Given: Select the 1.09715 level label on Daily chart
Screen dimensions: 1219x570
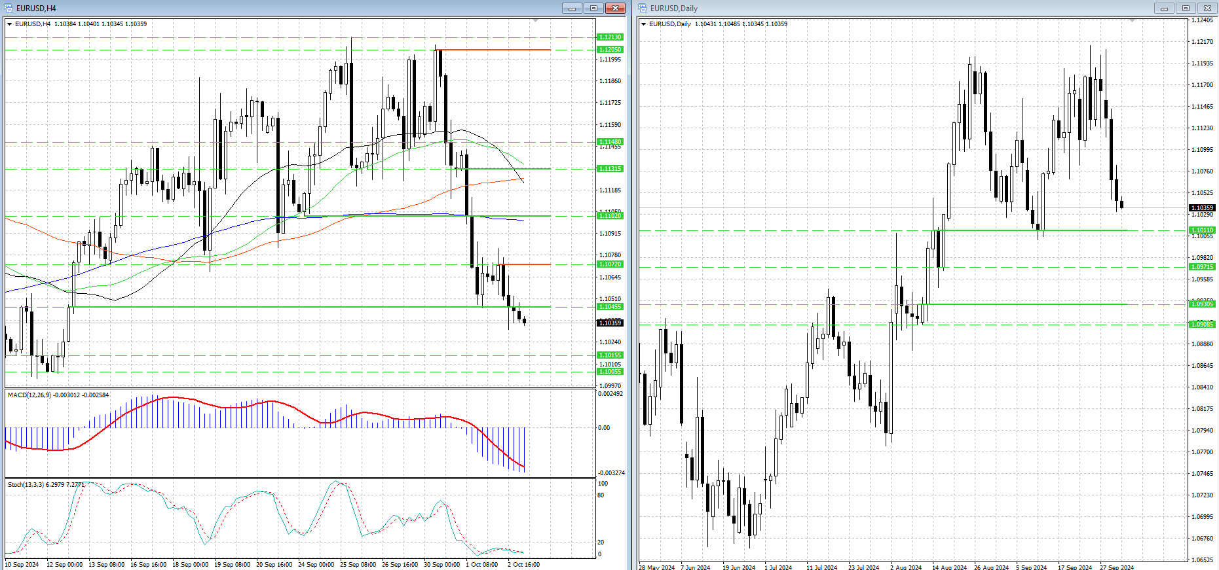Looking at the screenshot, I should [x=1202, y=267].
